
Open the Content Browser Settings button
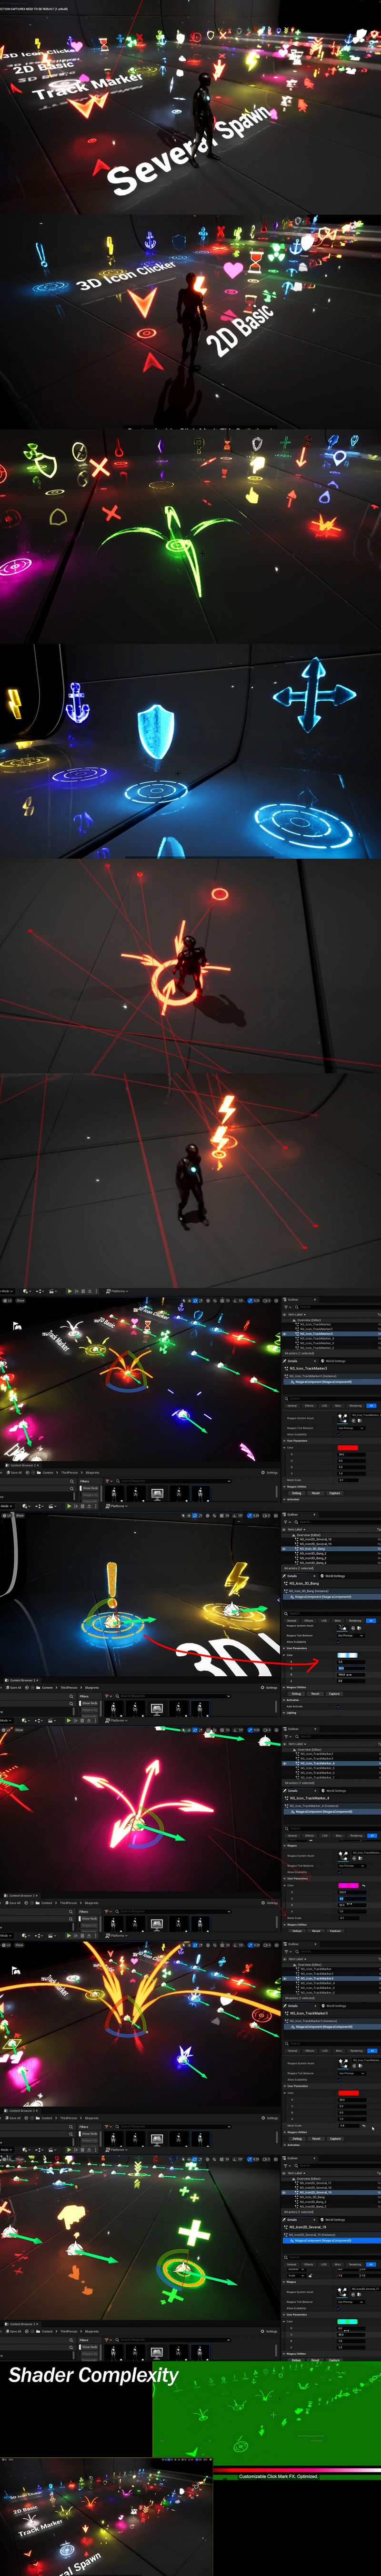pos(271,1472)
